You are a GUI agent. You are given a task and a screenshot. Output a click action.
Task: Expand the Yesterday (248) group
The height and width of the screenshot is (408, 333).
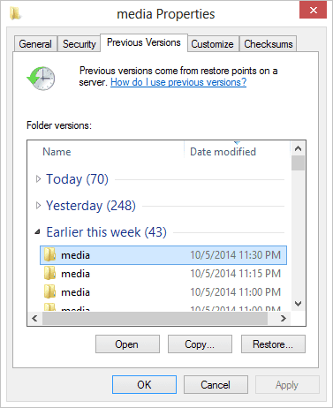38,206
